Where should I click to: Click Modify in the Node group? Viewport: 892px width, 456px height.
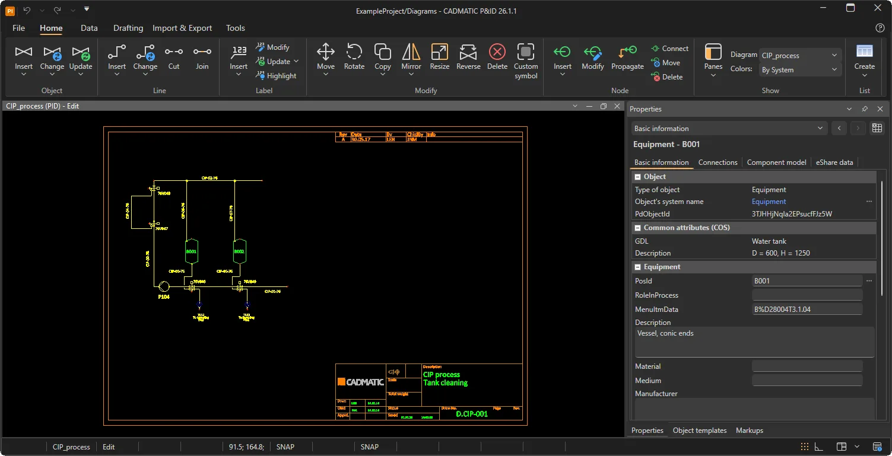pyautogui.click(x=593, y=58)
